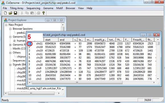Click peaks table horizontal scrollbar thumb
The height and width of the screenshot is (103, 165).
click(77, 82)
